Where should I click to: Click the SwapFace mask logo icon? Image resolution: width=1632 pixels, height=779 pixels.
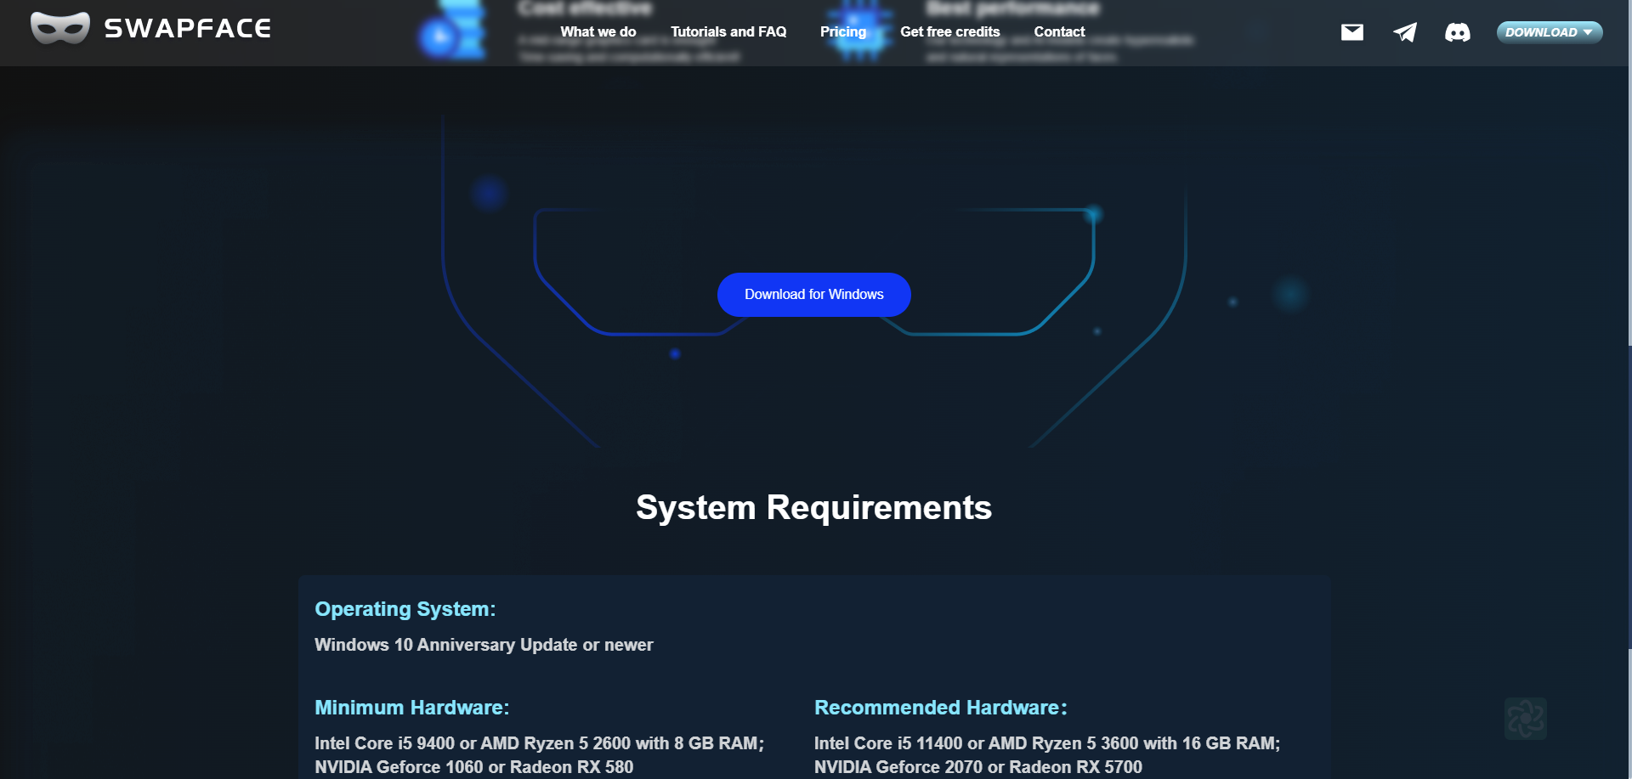(x=59, y=28)
